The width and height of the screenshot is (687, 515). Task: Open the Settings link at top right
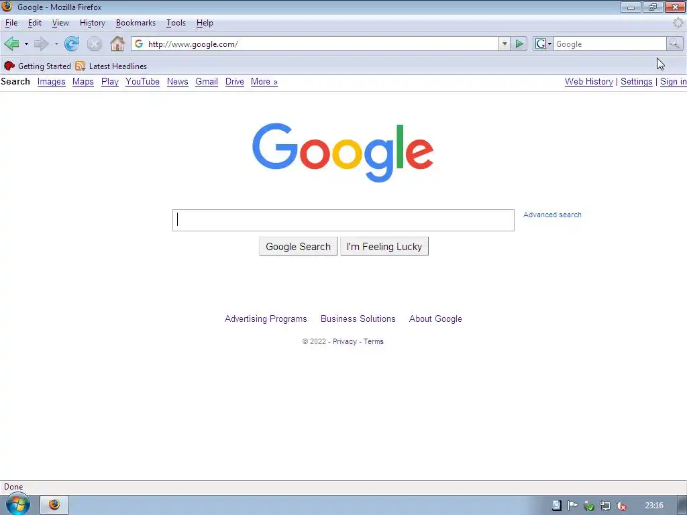click(636, 81)
